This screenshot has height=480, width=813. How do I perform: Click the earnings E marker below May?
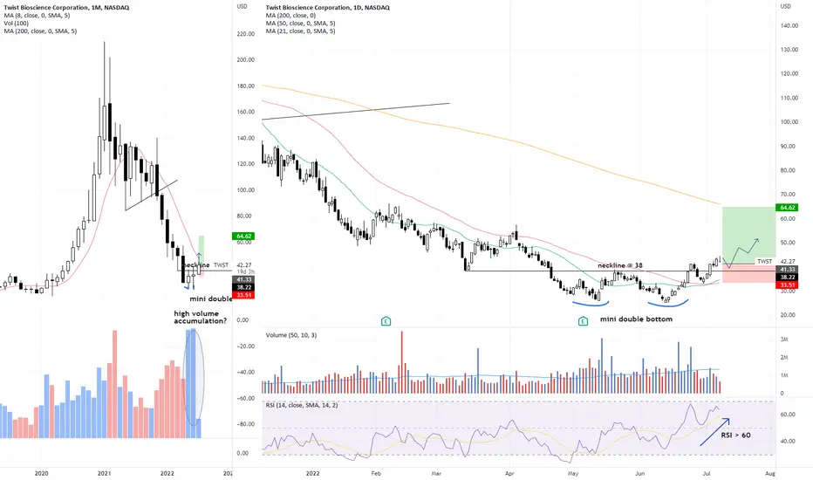coord(583,321)
